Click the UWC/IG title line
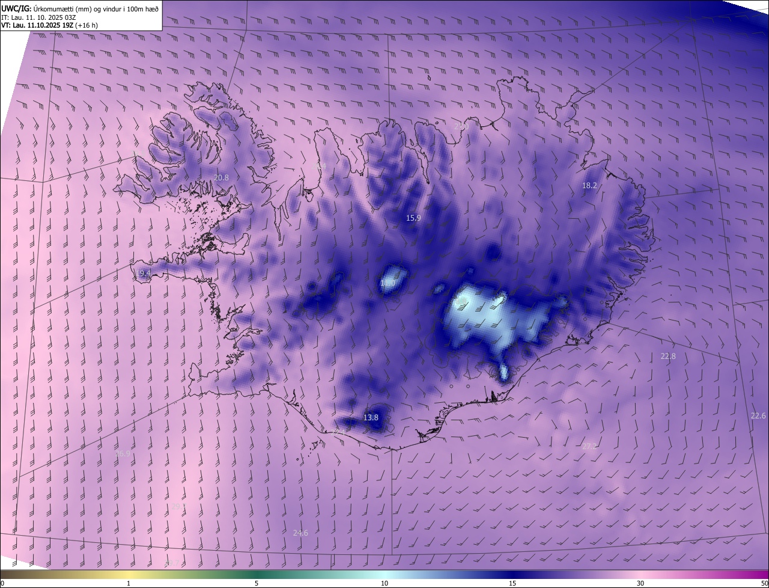 point(81,8)
